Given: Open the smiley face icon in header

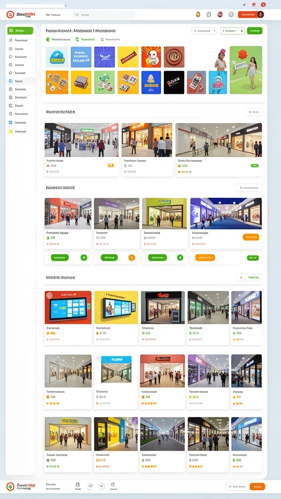Looking at the screenshot, I should pyautogui.click(x=231, y=14).
